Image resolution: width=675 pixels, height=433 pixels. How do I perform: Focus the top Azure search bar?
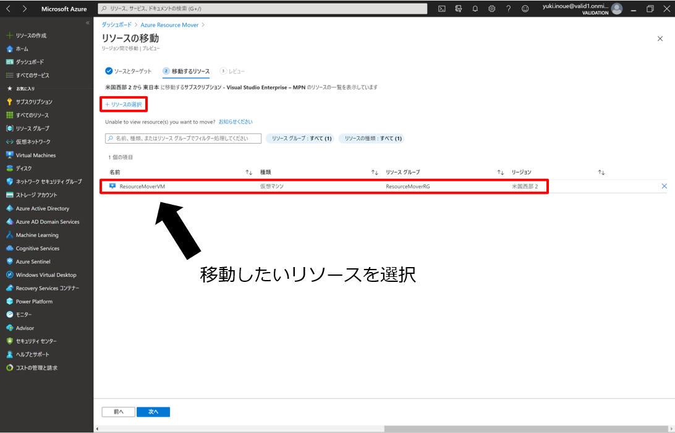click(263, 9)
